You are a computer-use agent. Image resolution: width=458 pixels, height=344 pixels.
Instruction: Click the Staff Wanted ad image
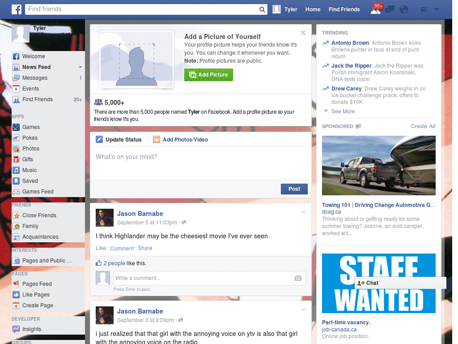(378, 283)
